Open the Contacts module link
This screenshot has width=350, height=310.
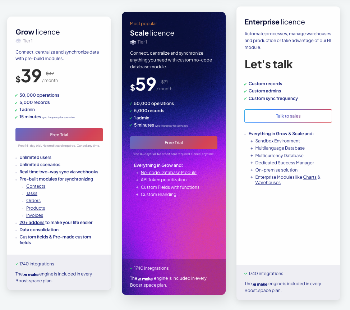(36, 186)
